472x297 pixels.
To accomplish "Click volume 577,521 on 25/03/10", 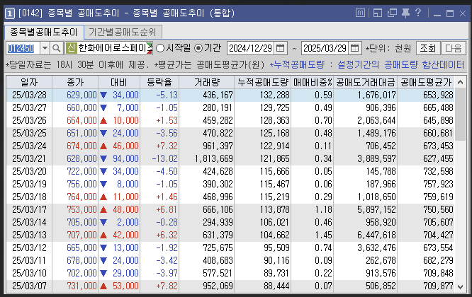I will pos(218,273).
